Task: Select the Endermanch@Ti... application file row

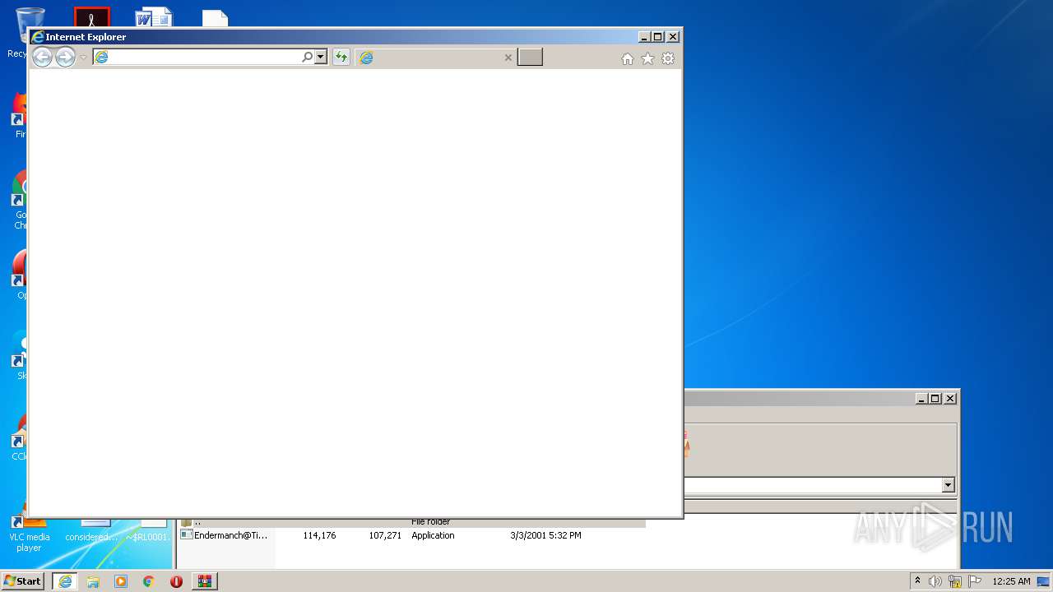Action: 412,535
